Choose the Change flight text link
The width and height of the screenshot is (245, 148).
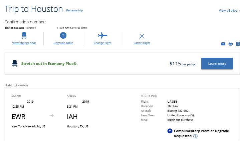[x=102, y=43]
